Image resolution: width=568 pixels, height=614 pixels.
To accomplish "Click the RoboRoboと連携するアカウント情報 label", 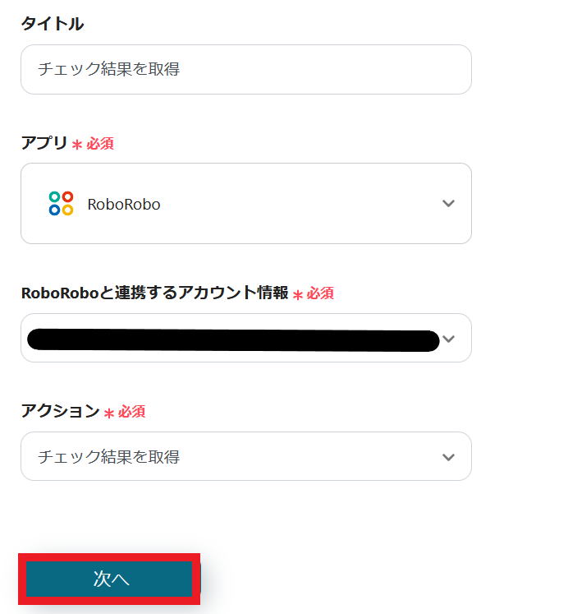I will 154,293.
